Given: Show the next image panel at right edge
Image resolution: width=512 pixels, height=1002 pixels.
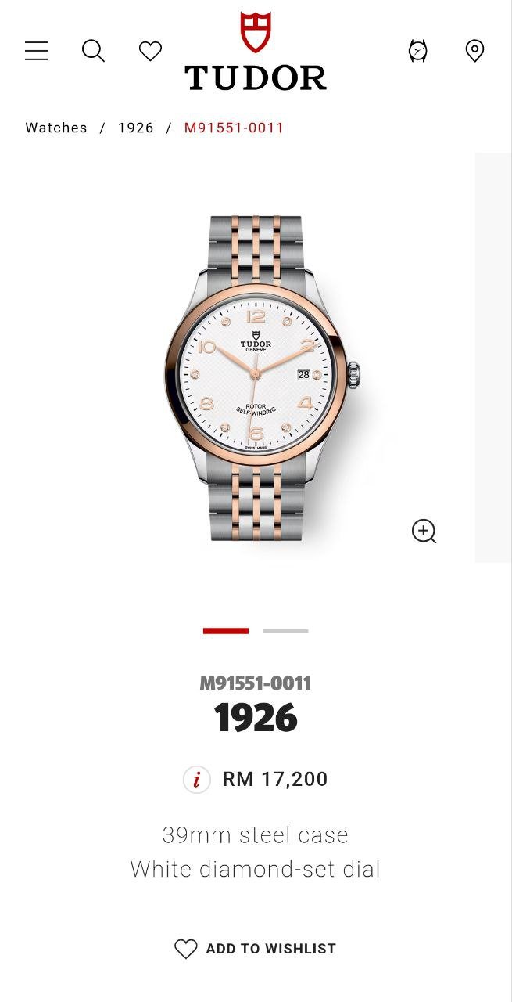Looking at the screenshot, I should (x=493, y=358).
